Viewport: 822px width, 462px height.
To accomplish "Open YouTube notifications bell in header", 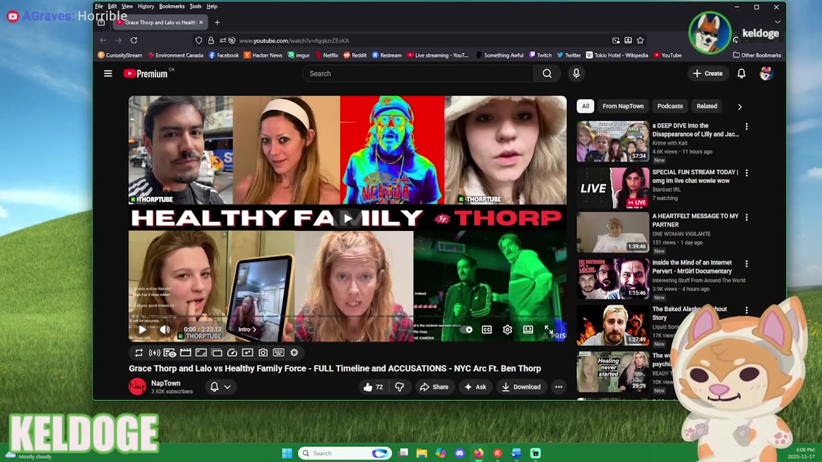I will (741, 73).
